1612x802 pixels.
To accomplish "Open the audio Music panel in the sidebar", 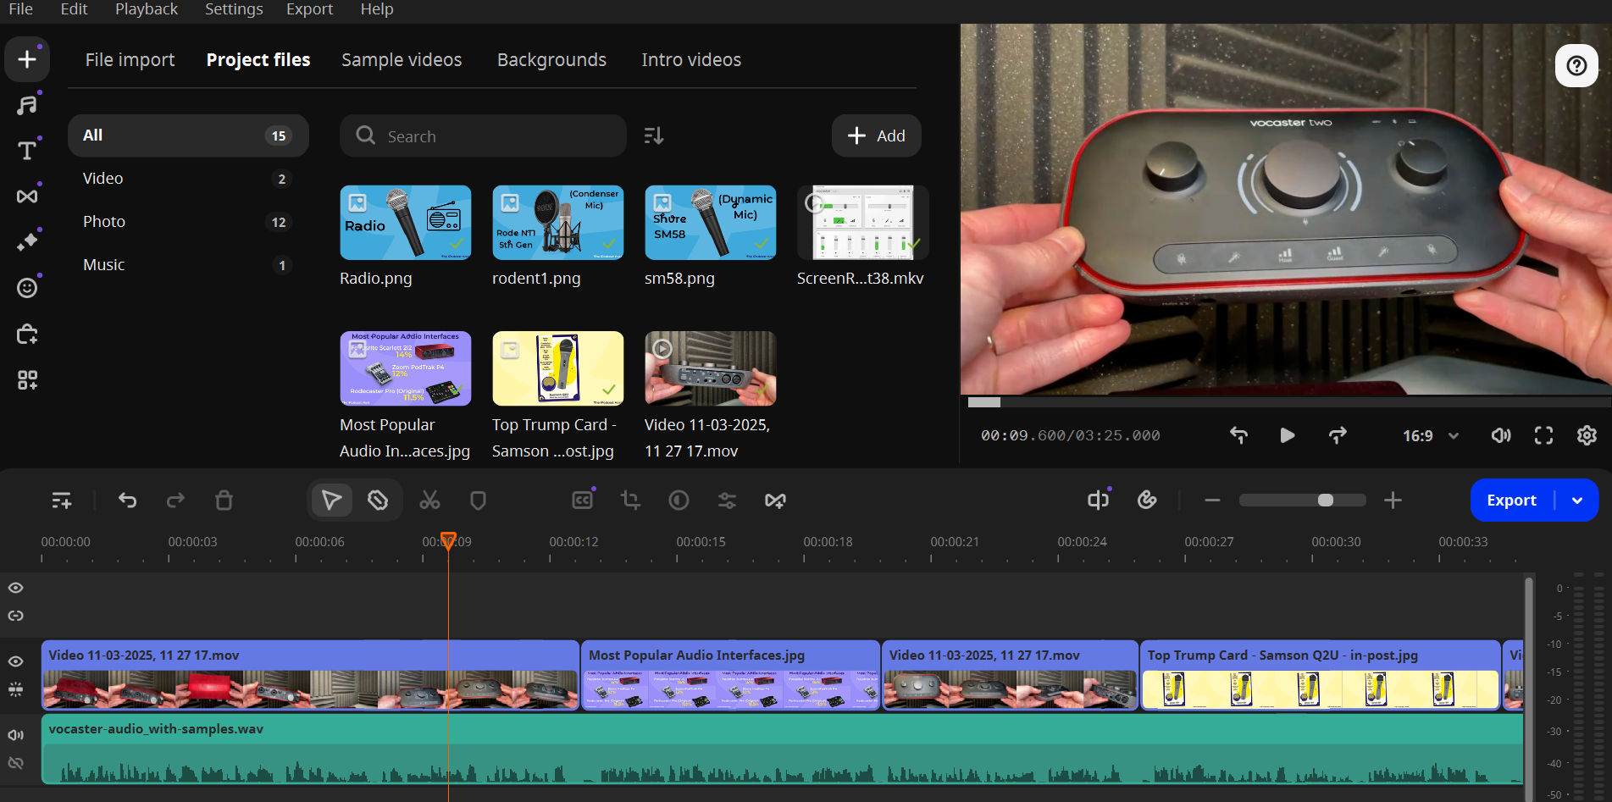I will pos(27,105).
